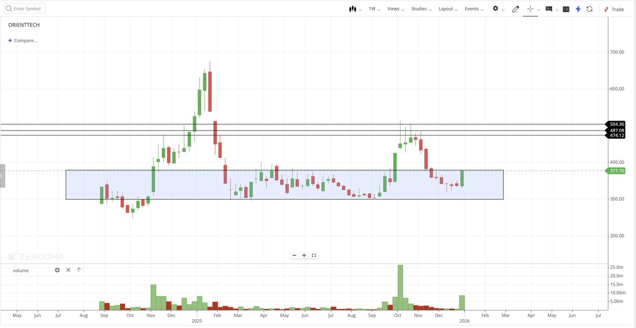Expand the settings gear dropdown arrow
Image resolution: width=636 pixels, height=328 pixels.
[503, 10]
